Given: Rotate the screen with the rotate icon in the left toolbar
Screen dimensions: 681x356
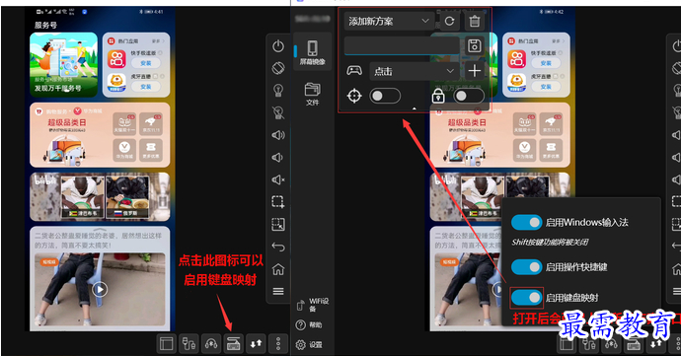Looking at the screenshot, I should [278, 68].
